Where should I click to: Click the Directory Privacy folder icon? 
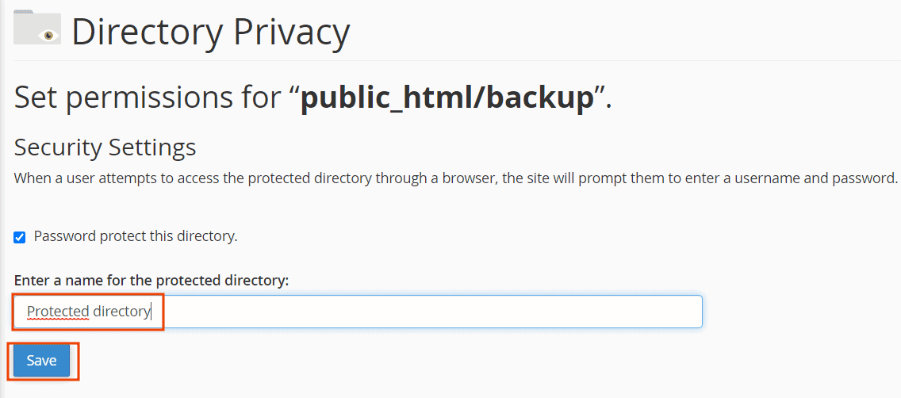[x=36, y=27]
